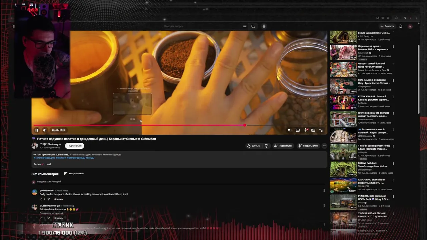Open options for КОТИК КВИЗ #7 video

(x=393, y=97)
